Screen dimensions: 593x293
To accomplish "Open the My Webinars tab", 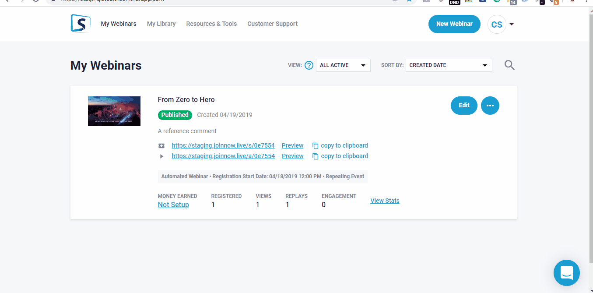I will tap(119, 24).
